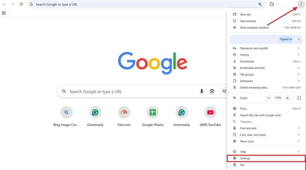Image resolution: width=306 pixels, height=170 pixels.
Task: Open the Bing Image Creator shortcut
Action: pyautogui.click(x=66, y=117)
